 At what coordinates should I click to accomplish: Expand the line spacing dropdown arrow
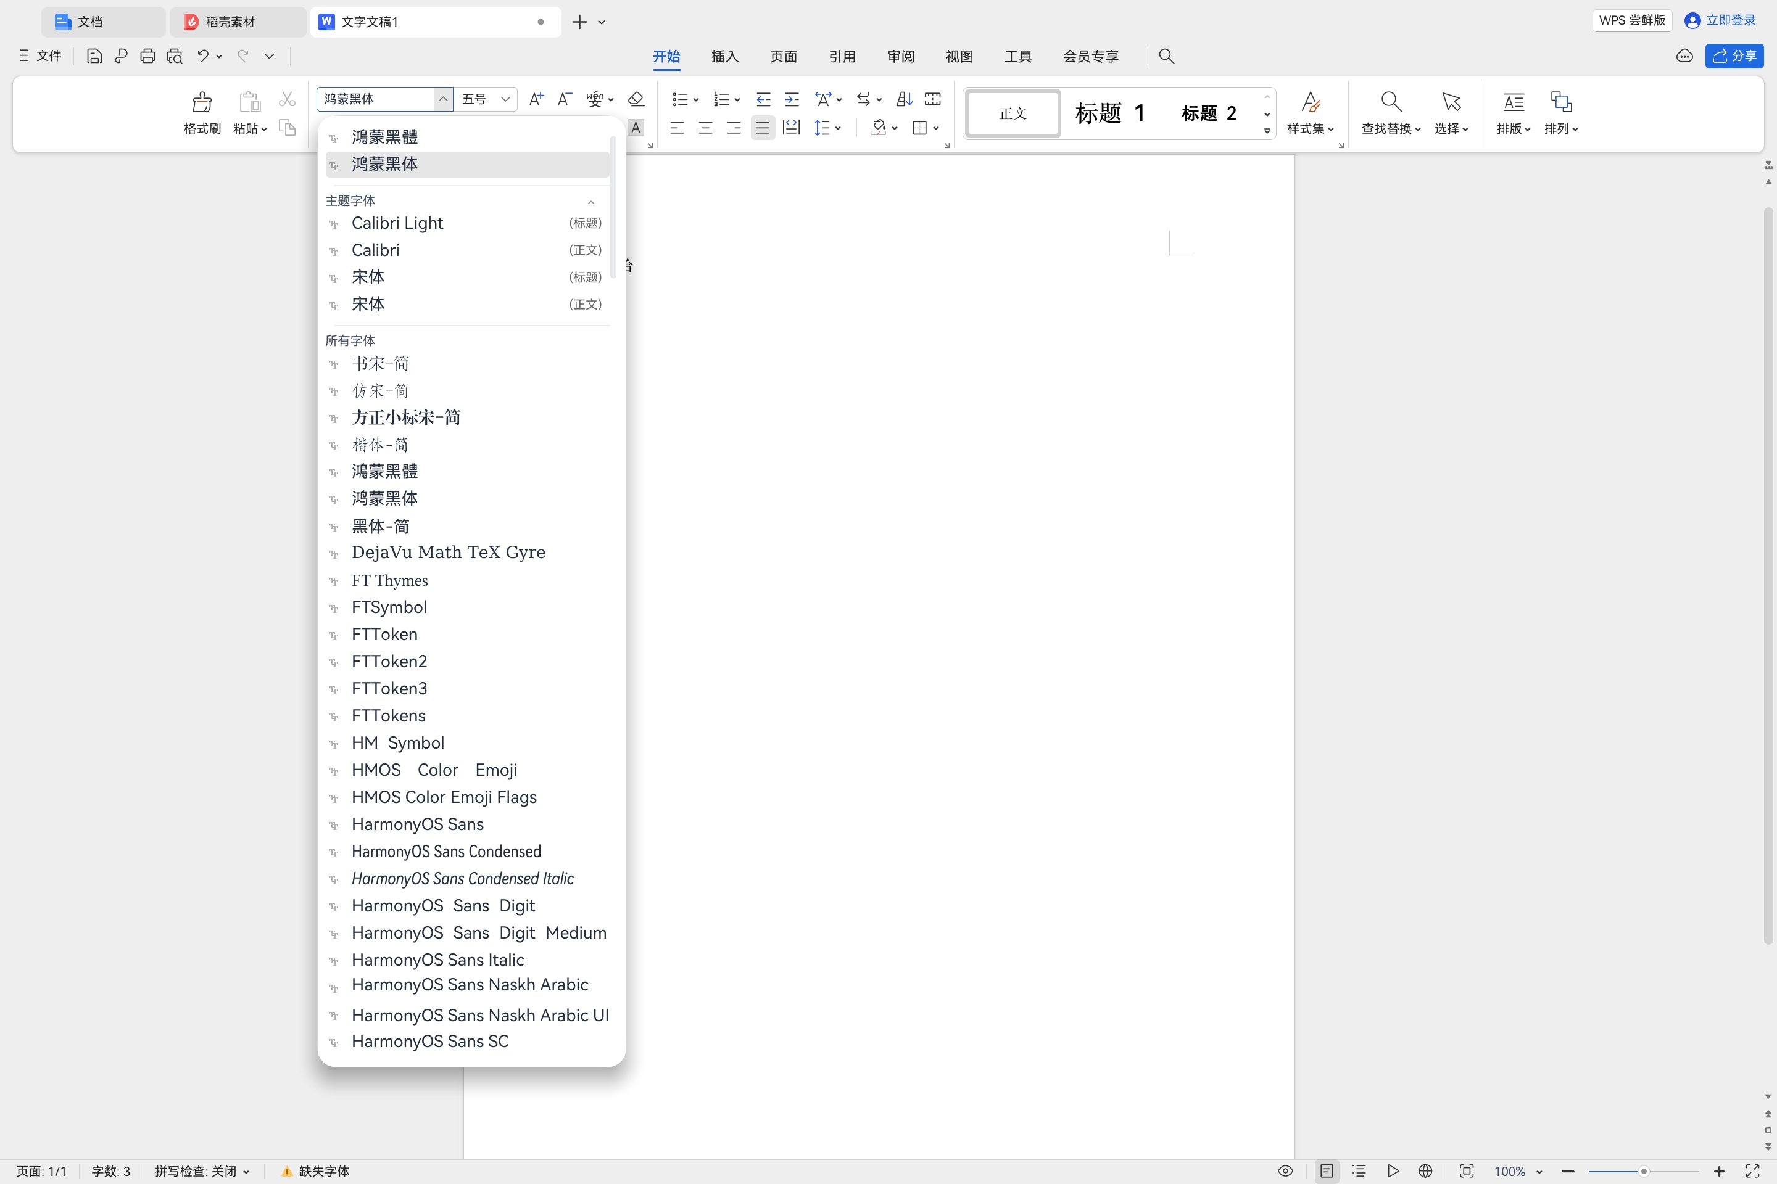pyautogui.click(x=838, y=128)
